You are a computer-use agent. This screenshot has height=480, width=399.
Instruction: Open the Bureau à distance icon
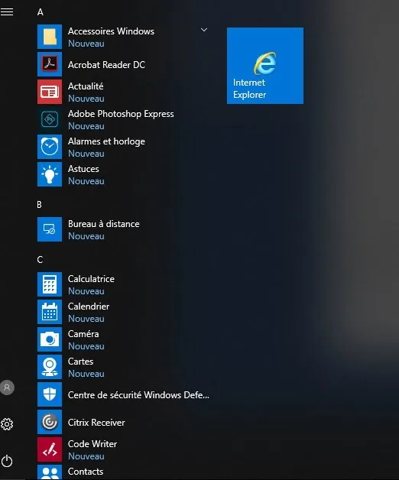click(x=50, y=229)
